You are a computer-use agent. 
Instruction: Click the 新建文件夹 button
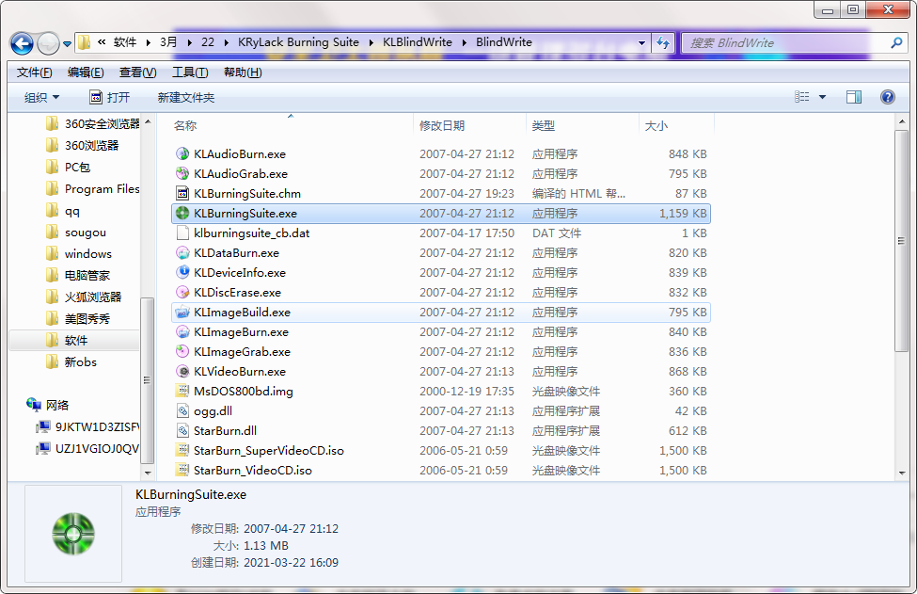tap(186, 98)
